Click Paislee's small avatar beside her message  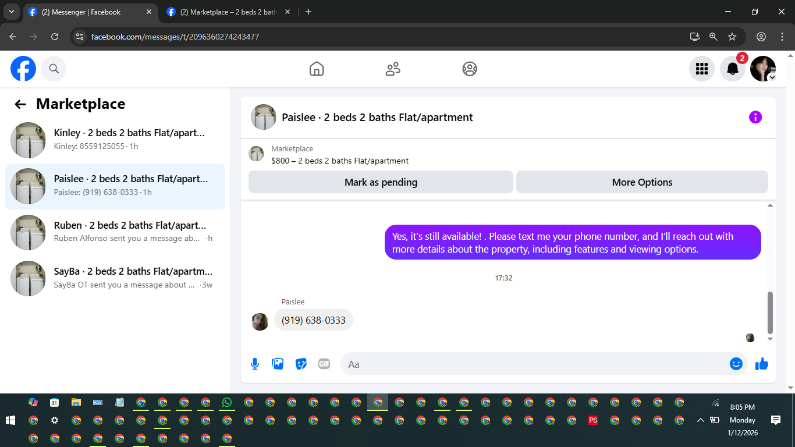260,322
